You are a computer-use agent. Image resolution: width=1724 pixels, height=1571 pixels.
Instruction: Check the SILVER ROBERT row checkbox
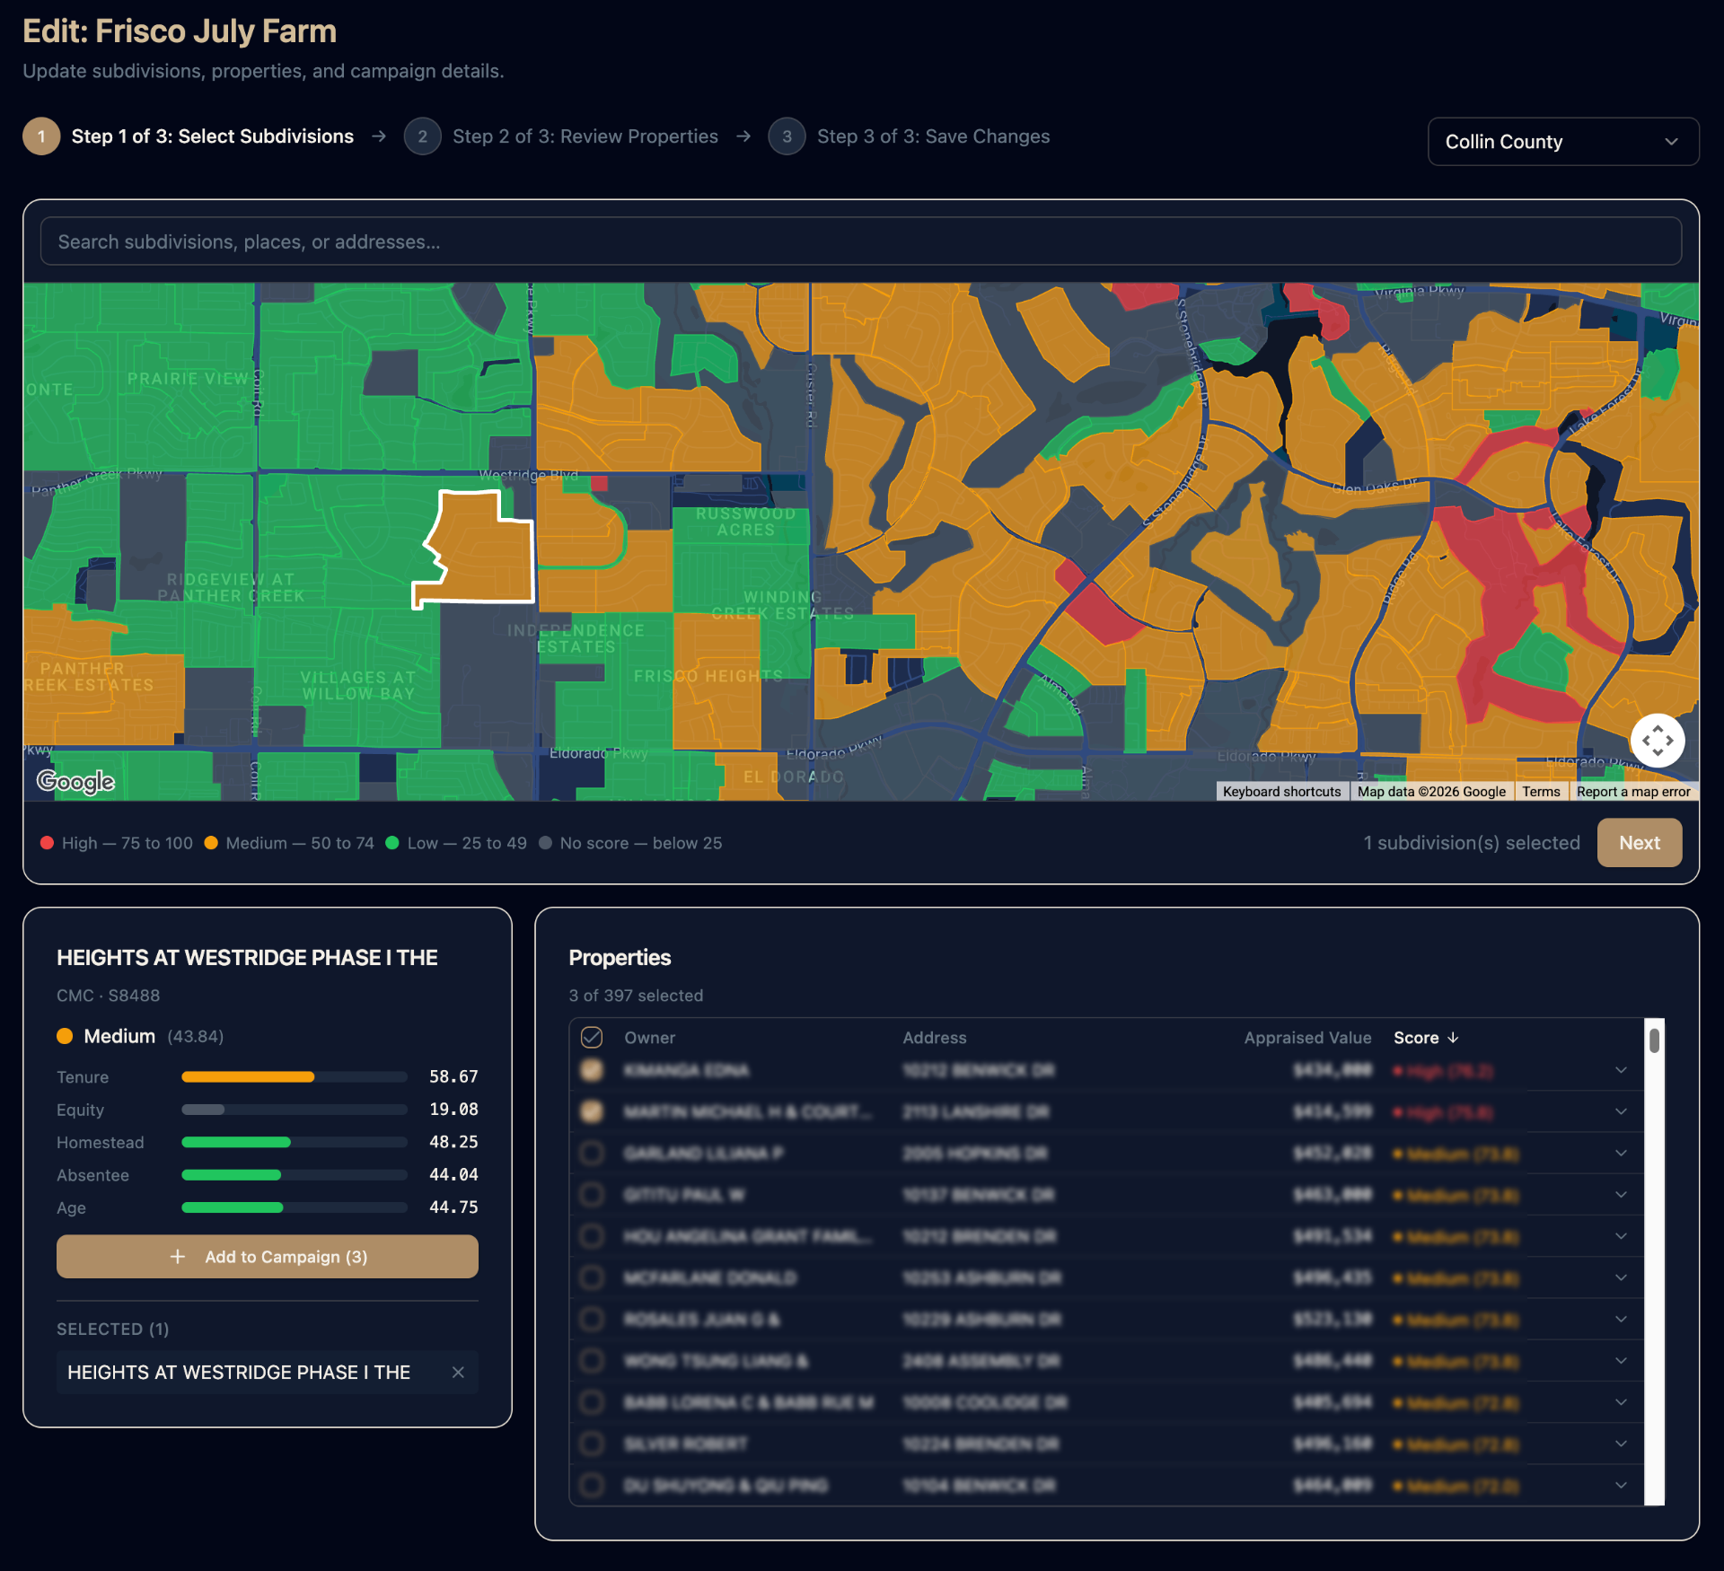(x=591, y=1444)
